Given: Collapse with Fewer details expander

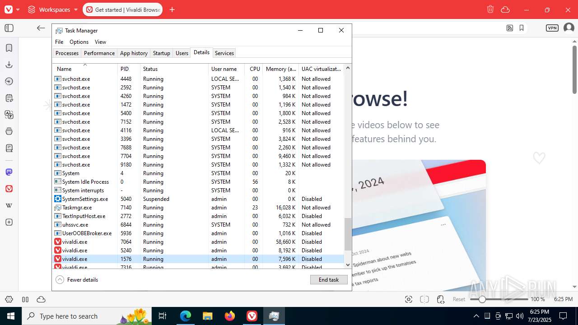Looking at the screenshot, I should point(77,280).
